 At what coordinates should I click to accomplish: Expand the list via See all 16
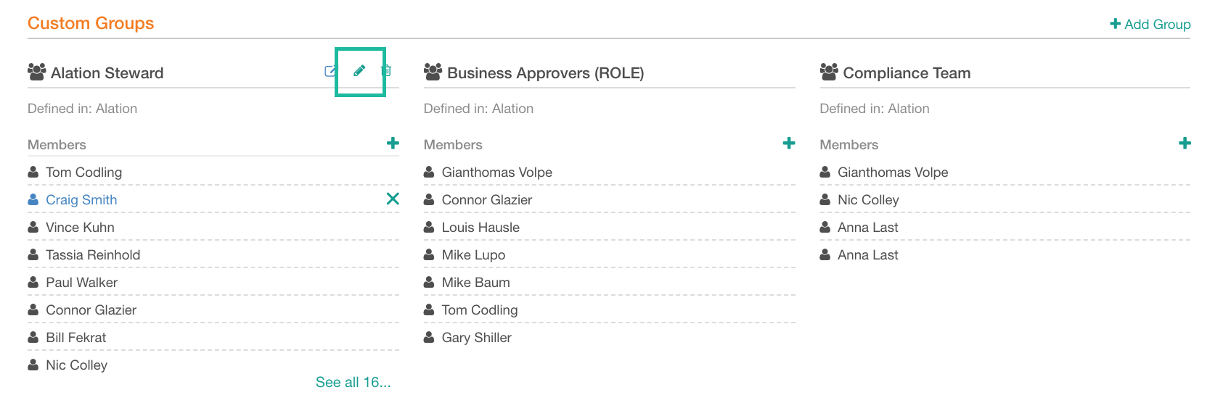(353, 382)
